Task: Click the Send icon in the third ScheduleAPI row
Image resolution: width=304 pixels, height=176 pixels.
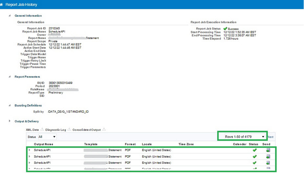Action: click(268, 163)
